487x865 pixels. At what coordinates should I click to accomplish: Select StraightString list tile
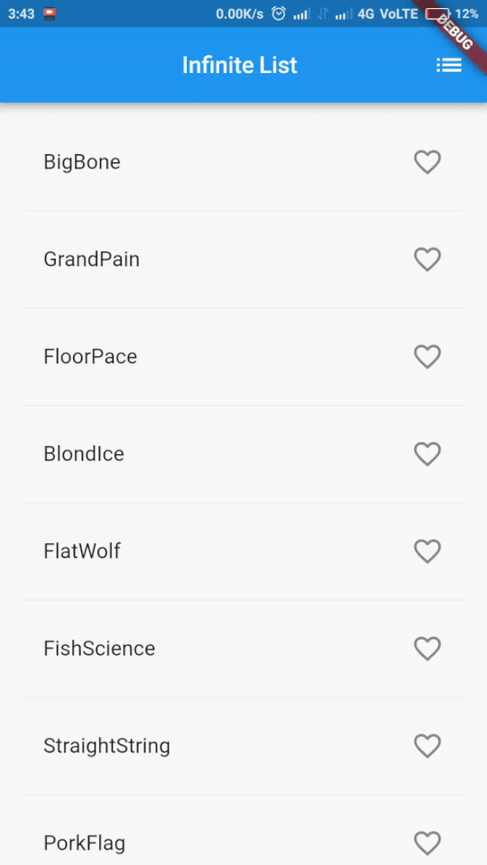pos(243,746)
